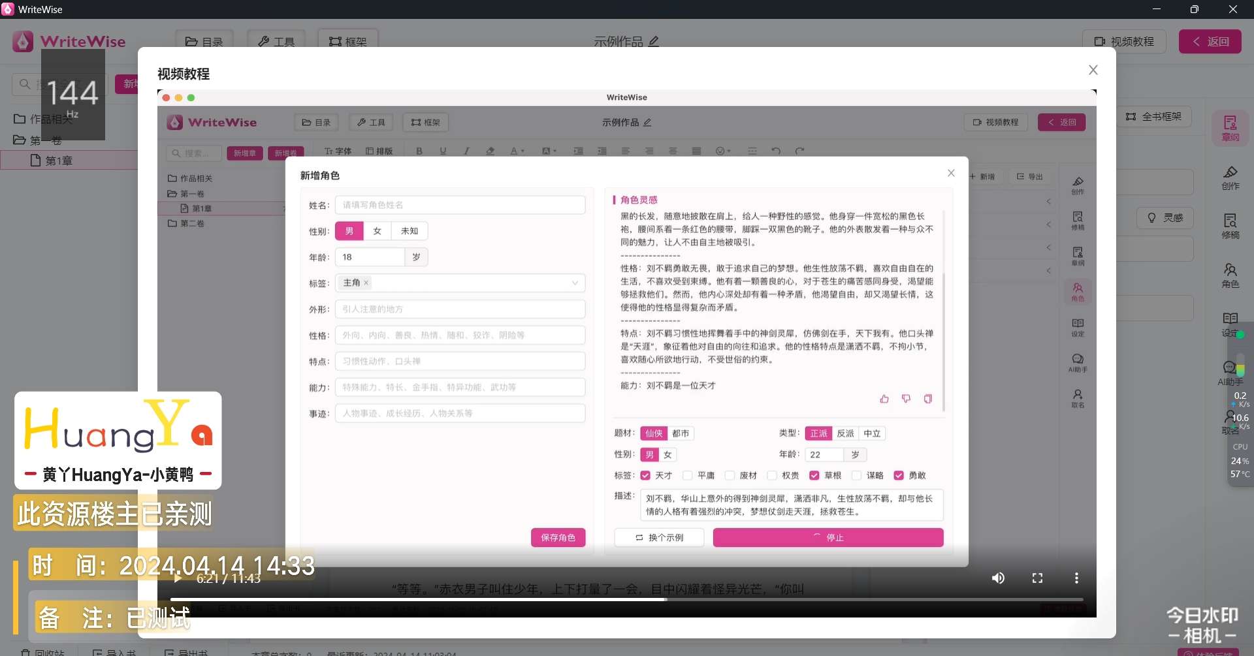Click the thumbs-up icon under 角色灵感
Image resolution: width=1254 pixels, height=656 pixels.
[884, 399]
